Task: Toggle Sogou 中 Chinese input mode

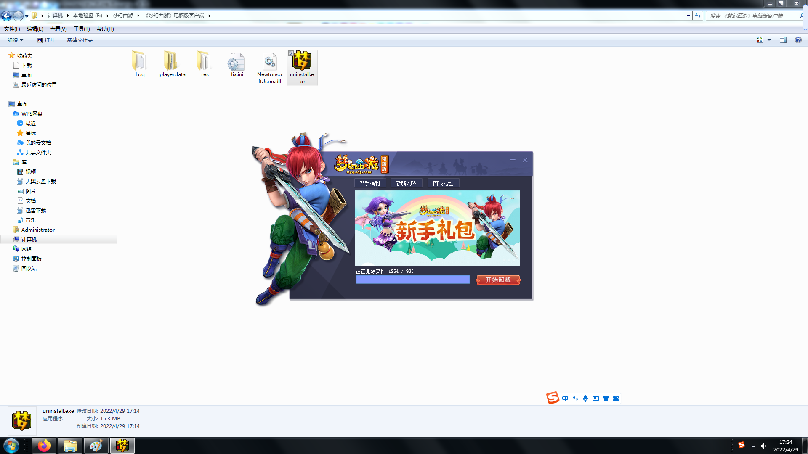Action: coord(565,399)
